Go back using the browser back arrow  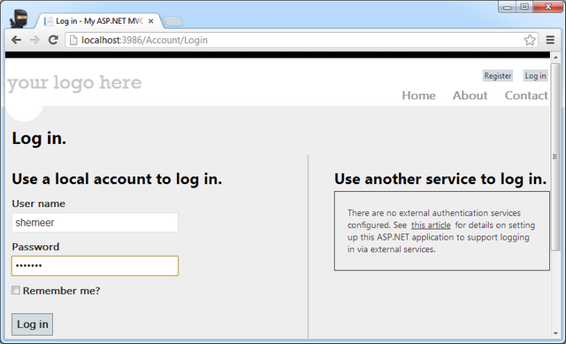pos(16,40)
